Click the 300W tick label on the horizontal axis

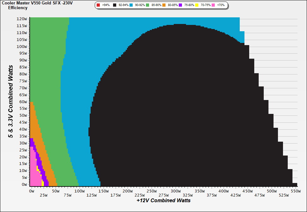point(175,191)
